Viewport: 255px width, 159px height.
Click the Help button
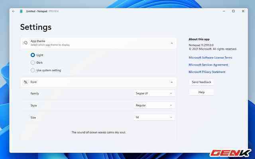[201, 92]
